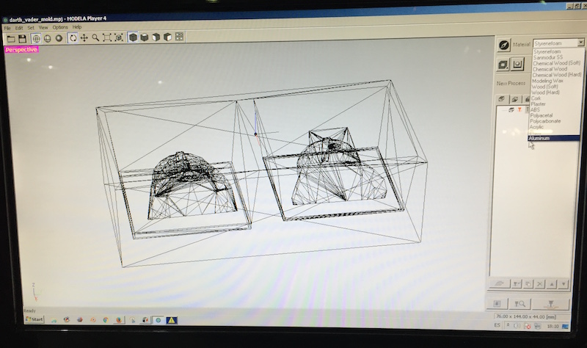Viewport: 587px width, 348px height.
Task: Click the ES language indicator in tray
Action: 497,325
